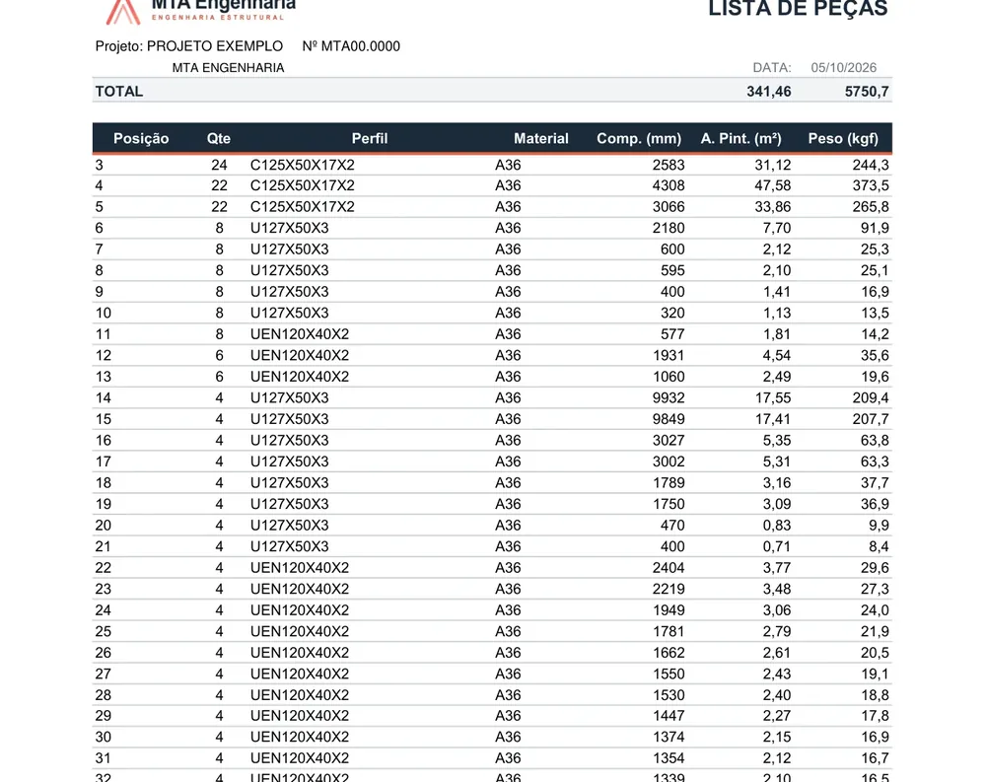
Task: Click length 600 in position 7 row
Action: [672, 249]
